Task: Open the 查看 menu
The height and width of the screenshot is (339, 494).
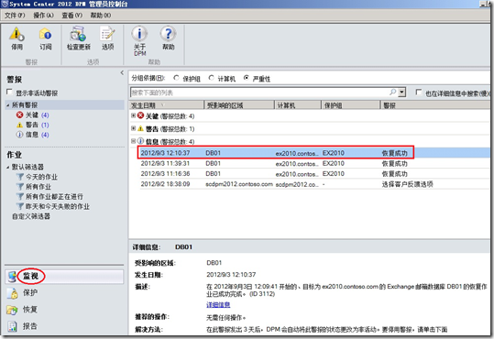Action: [72, 16]
